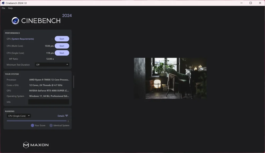Image resolution: width=265 pixels, height=153 pixels.
Task: Open the File menu
Action: (3, 8)
